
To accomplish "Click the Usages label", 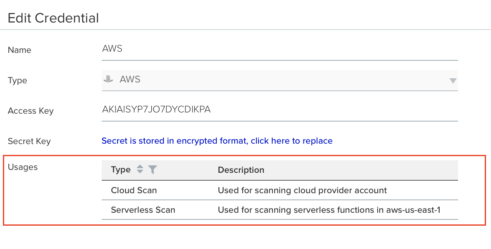I will [x=23, y=167].
